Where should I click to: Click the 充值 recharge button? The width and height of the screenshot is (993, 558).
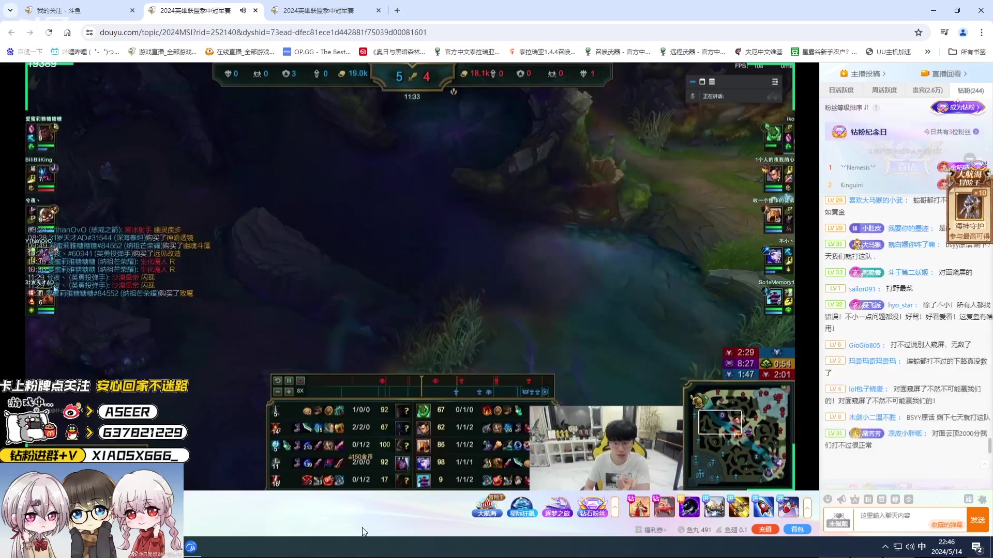pos(765,530)
